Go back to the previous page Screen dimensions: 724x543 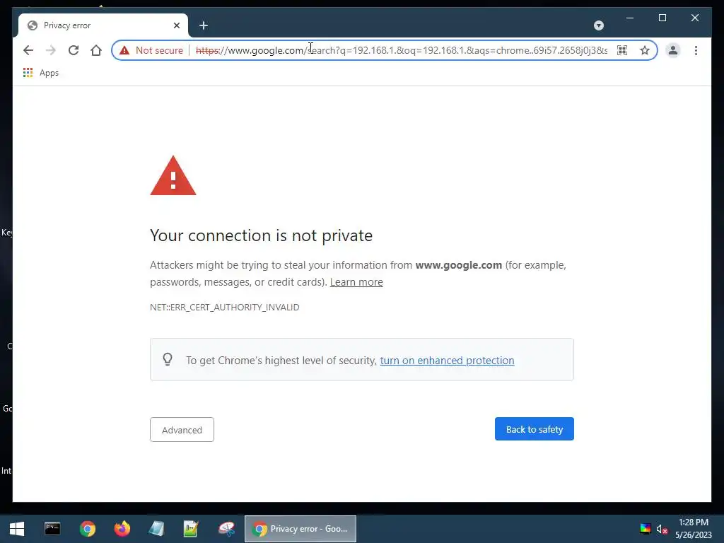28,50
